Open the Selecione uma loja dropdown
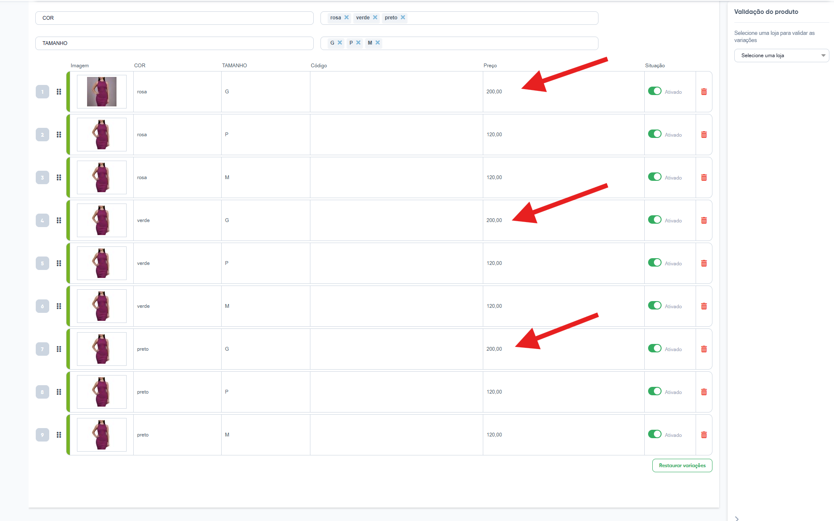Image resolution: width=834 pixels, height=521 pixels. (781, 56)
